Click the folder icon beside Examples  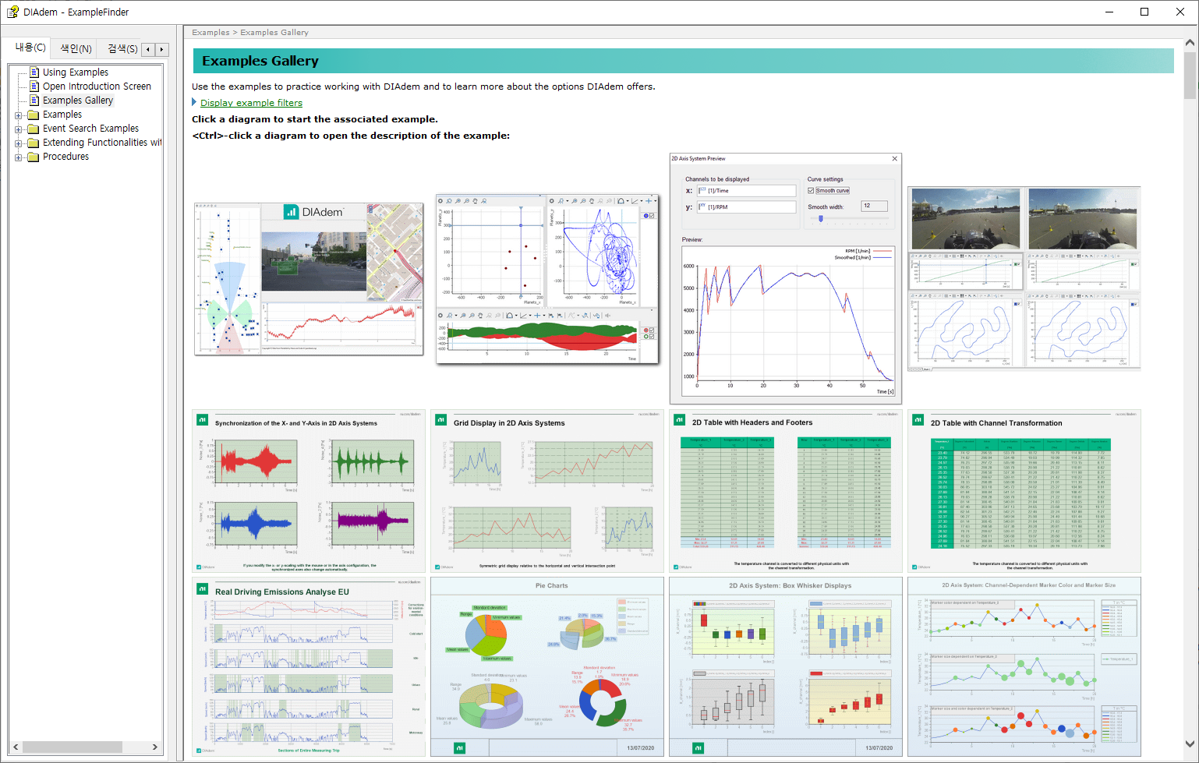pyautogui.click(x=34, y=115)
